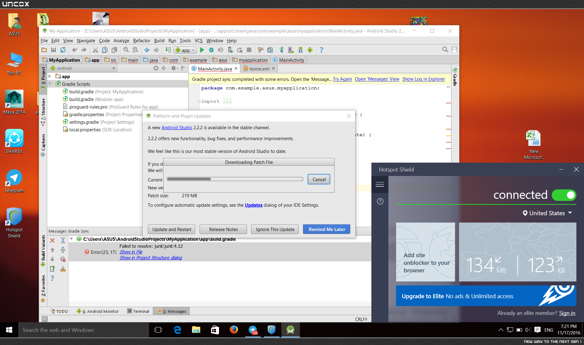Open United States location dropdown
The height and width of the screenshot is (345, 584).
[547, 213]
